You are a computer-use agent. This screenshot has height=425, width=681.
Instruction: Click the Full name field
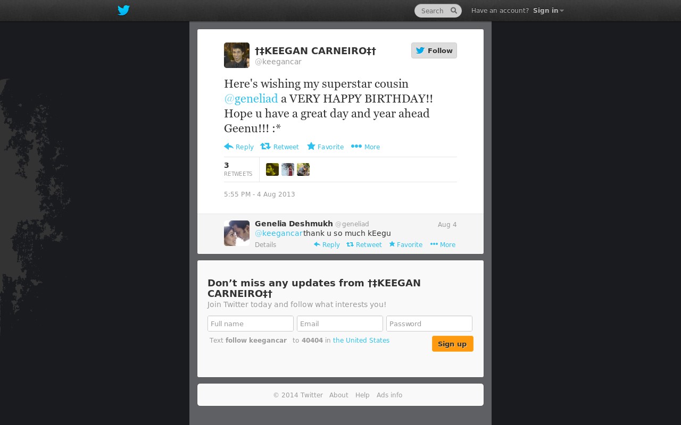251,324
